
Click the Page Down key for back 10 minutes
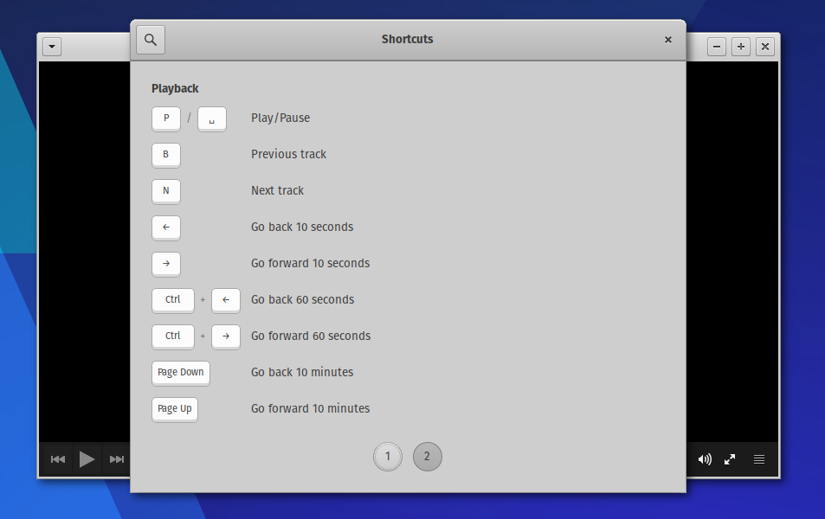click(x=180, y=373)
